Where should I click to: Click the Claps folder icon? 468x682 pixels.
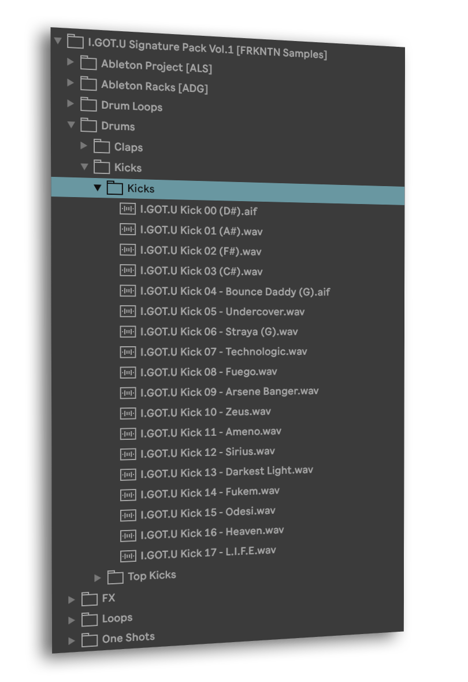click(101, 146)
